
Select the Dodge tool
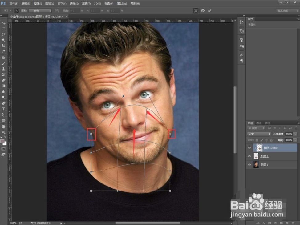[3, 97]
